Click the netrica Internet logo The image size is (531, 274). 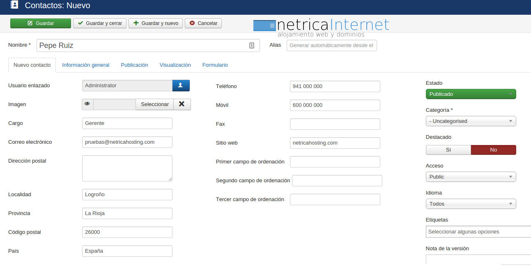pos(321,27)
